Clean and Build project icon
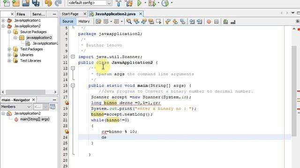The image size is (300, 168). 129,3
